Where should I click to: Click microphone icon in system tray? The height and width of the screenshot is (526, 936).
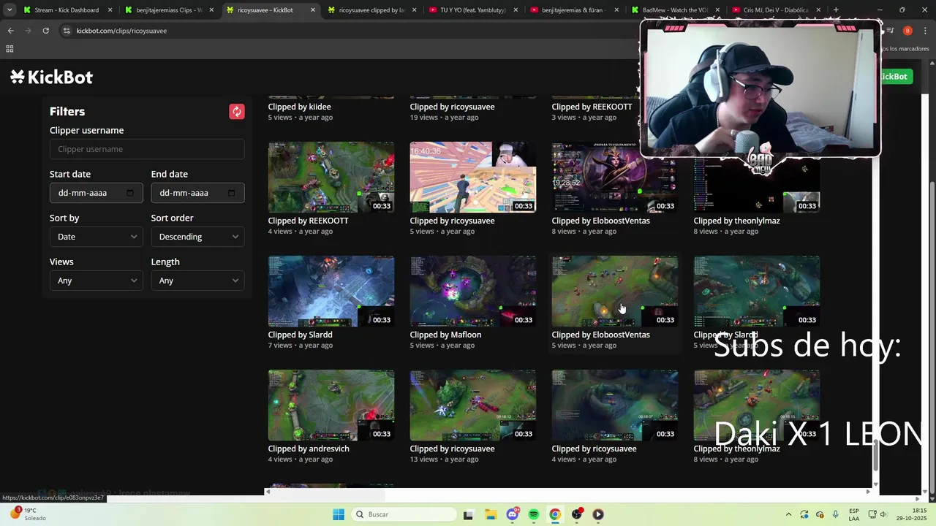click(836, 514)
